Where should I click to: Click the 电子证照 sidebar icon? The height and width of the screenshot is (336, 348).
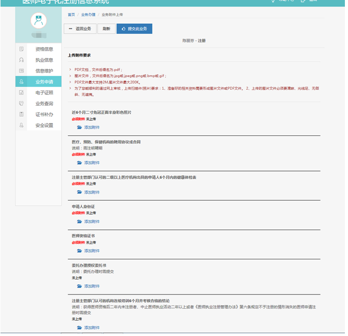pyautogui.click(x=21, y=92)
